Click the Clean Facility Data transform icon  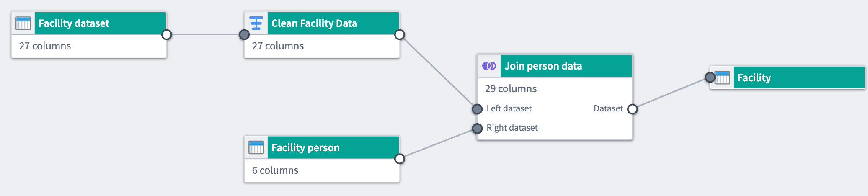point(256,23)
